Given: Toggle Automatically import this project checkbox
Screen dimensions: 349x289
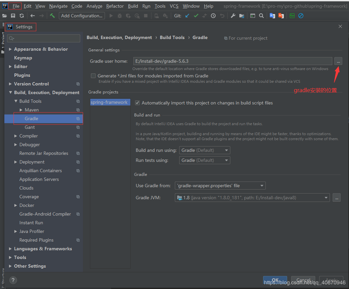Looking at the screenshot, I should 137,103.
